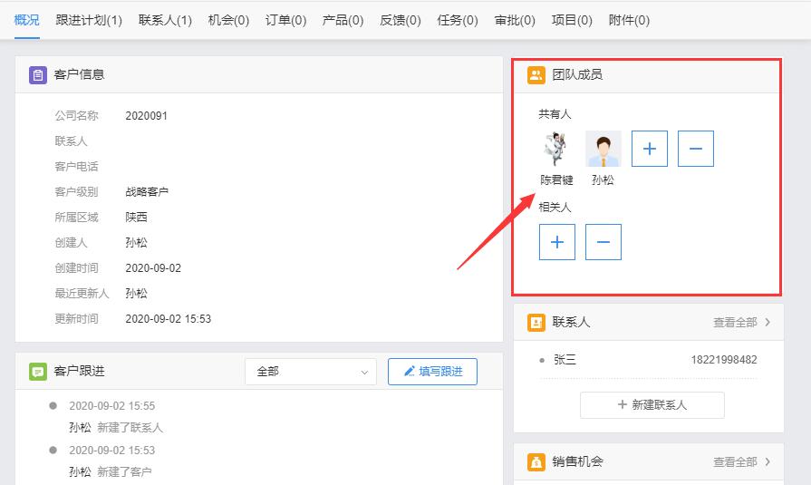The image size is (811, 485).
Task: Remove a 共有人 with minus button
Action: click(x=696, y=149)
